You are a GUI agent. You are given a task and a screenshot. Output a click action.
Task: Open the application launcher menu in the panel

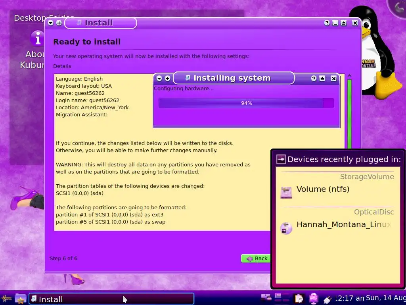coord(6,299)
